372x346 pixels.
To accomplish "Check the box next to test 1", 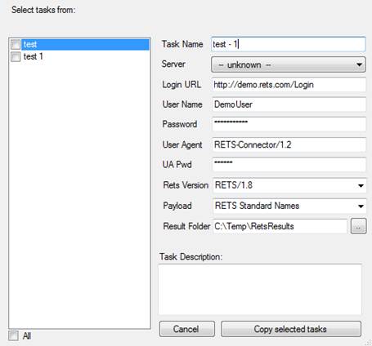I will point(16,56).
